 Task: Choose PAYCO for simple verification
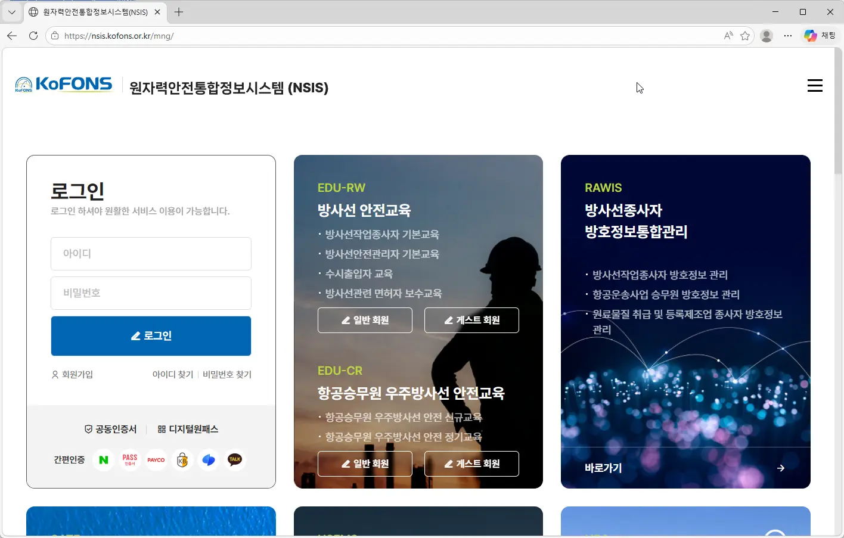(156, 459)
